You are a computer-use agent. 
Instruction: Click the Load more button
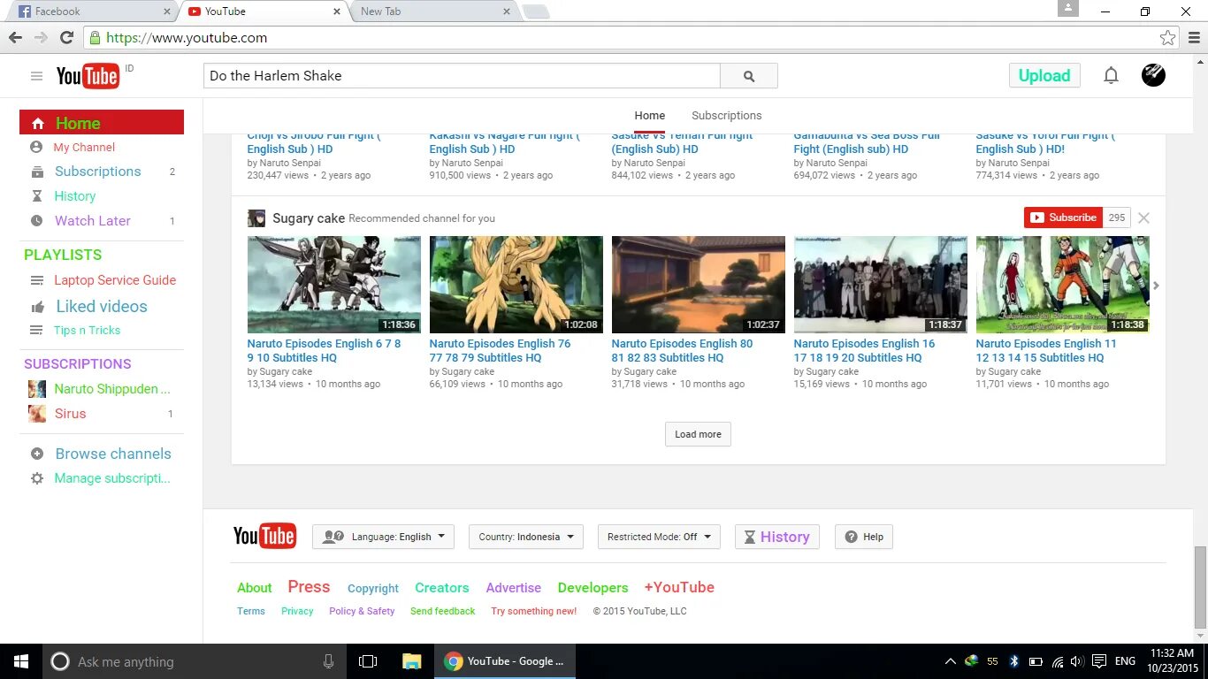(698, 434)
